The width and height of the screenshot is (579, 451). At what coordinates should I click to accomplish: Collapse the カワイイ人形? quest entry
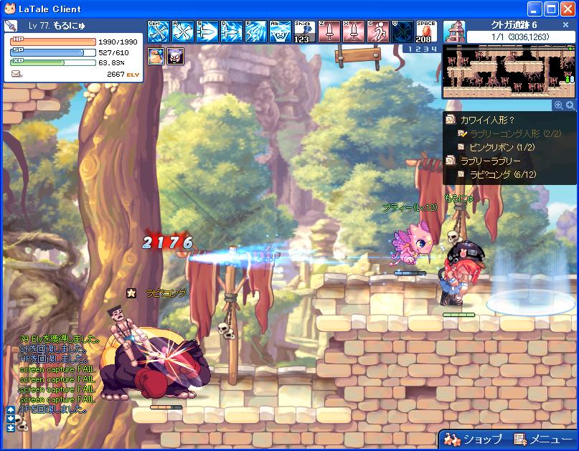[487, 120]
